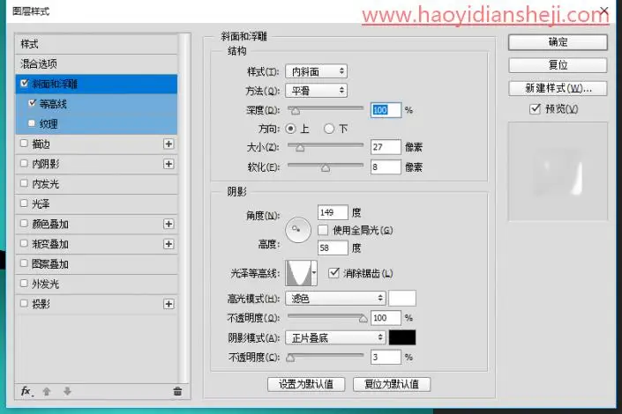Select direction 上 radio button
Viewport: 622px width, 414px height.
click(x=290, y=129)
